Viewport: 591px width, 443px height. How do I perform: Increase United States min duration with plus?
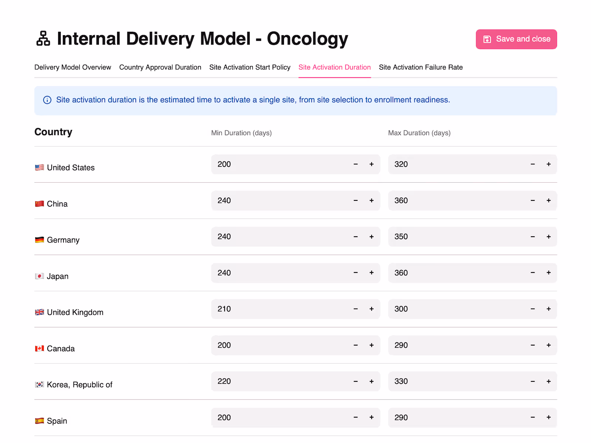(371, 164)
